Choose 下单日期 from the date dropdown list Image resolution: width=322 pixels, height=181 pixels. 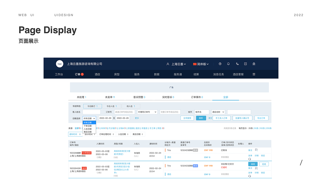click(89, 126)
